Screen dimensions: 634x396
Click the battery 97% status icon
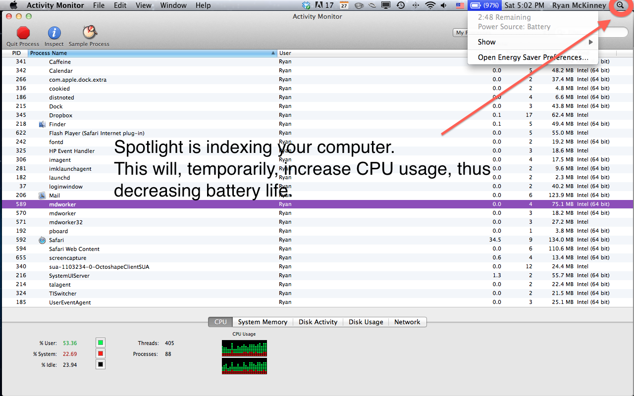(484, 5)
